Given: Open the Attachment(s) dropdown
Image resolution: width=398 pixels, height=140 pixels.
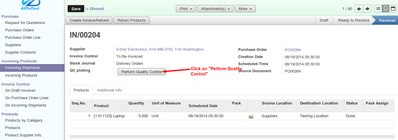Looking at the screenshot, I should [215, 9].
